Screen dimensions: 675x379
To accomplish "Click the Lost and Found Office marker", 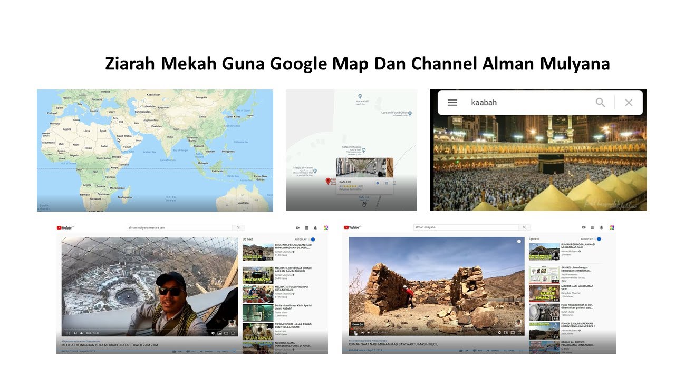I will pyautogui.click(x=410, y=114).
